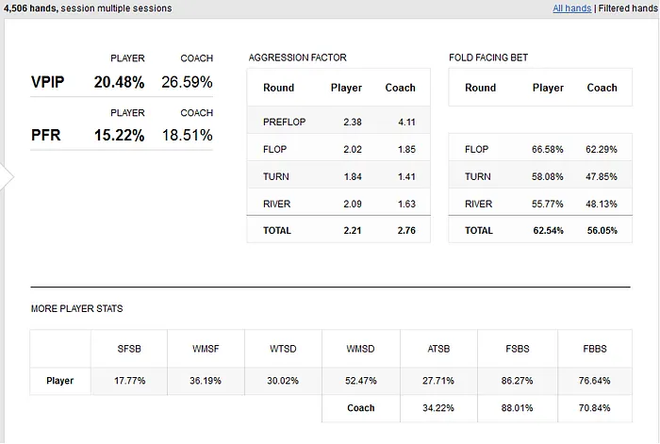Image resolution: width=660 pixels, height=444 pixels.
Task: Click the left-side panel arrow notch
Action: [x=8, y=177]
